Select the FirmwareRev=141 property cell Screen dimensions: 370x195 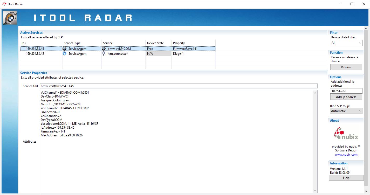click(193, 48)
